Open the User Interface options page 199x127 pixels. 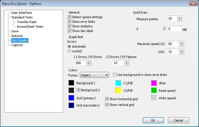21,13
